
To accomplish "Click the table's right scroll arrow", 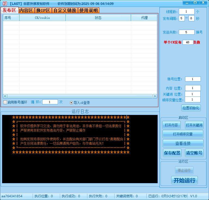I will (x=155, y=96).
